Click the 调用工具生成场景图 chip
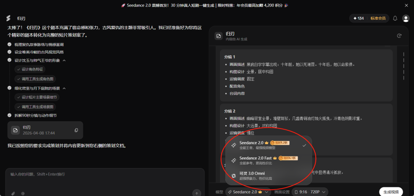 [35, 107]
